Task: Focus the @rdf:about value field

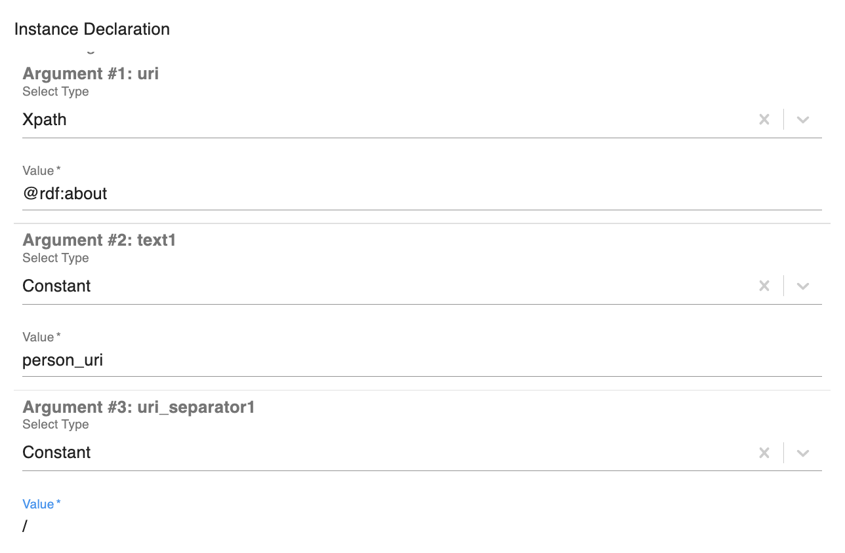Action: tap(420, 194)
